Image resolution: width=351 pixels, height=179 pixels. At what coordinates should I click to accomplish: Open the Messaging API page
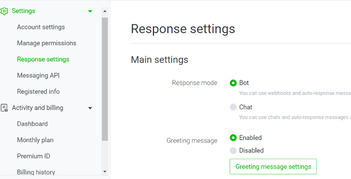pyautogui.click(x=38, y=75)
